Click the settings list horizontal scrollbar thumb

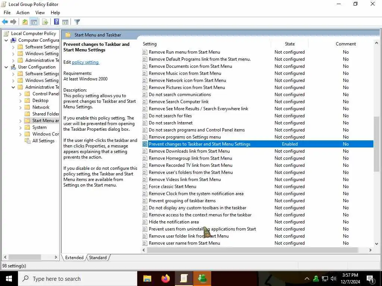click(252, 250)
